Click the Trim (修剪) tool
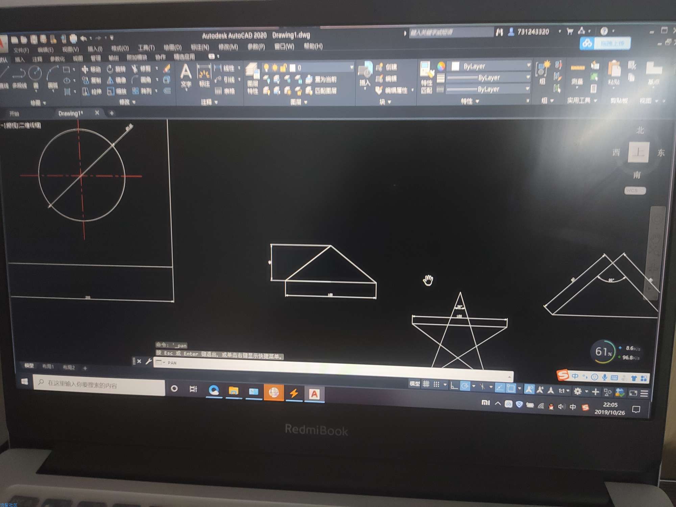The height and width of the screenshot is (507, 676). pos(141,69)
